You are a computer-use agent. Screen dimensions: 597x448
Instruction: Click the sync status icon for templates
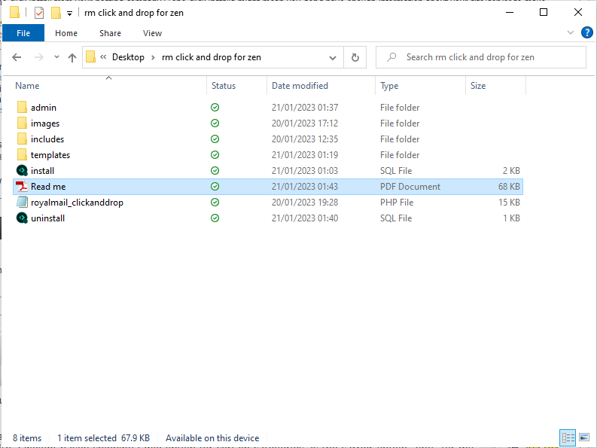point(215,154)
